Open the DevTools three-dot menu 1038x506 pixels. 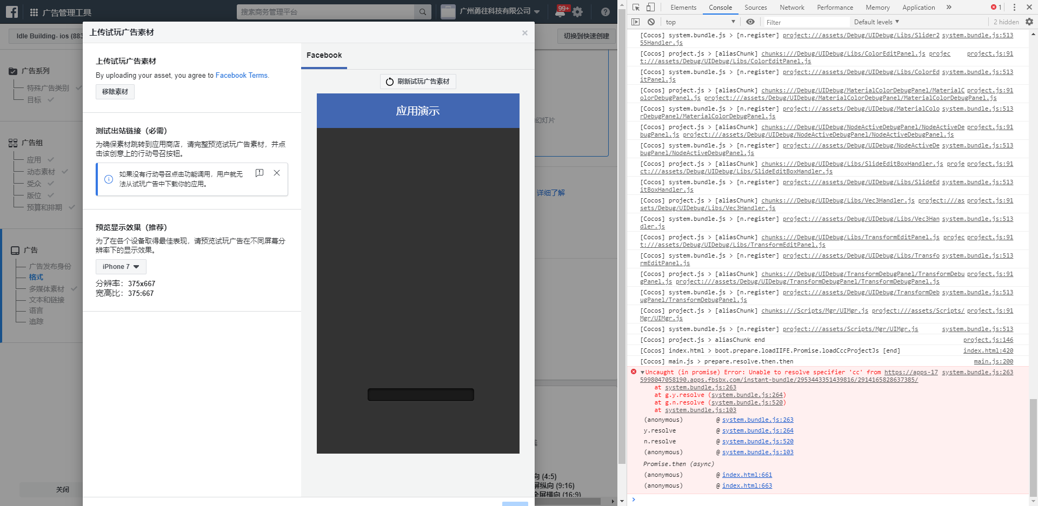pos(1014,7)
